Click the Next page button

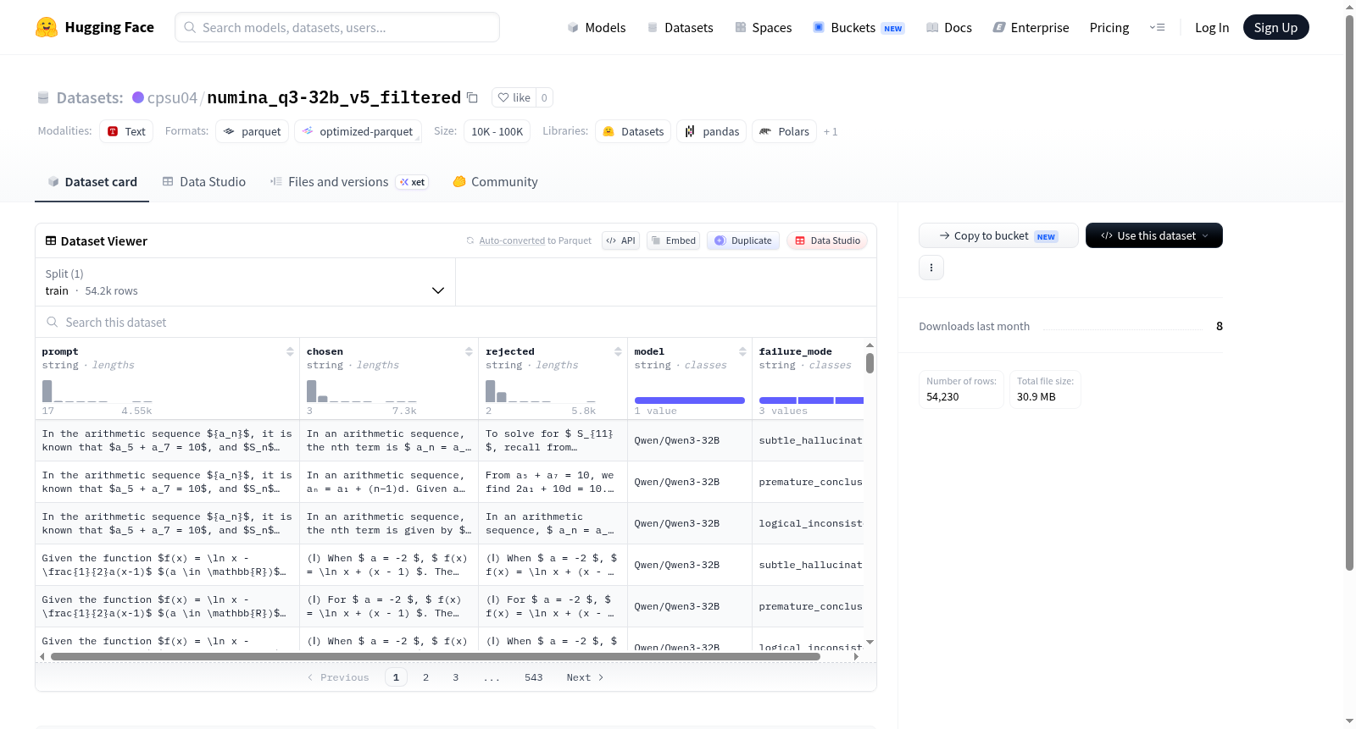[x=585, y=677]
